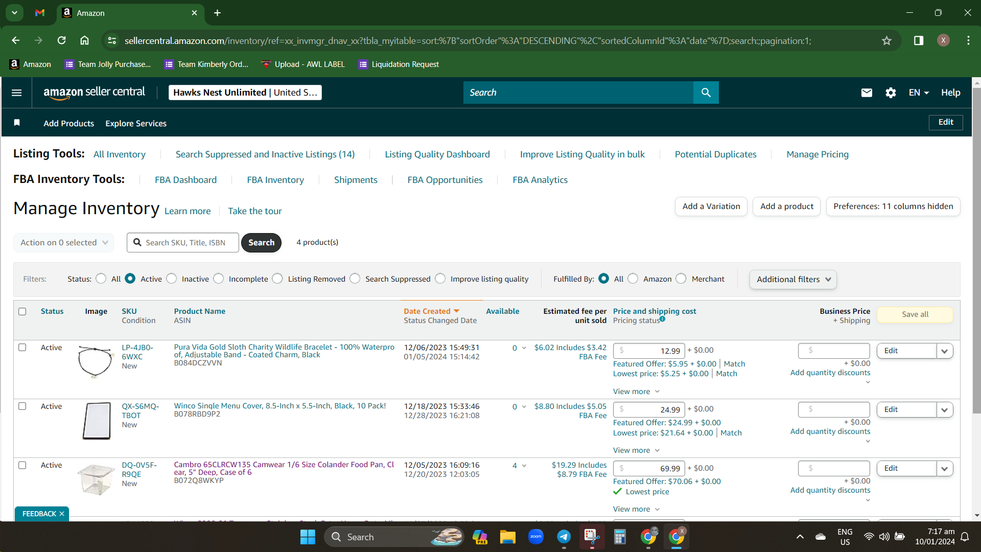Image resolution: width=981 pixels, height=552 pixels.
Task: Open Zoom from the taskbar
Action: [535, 537]
